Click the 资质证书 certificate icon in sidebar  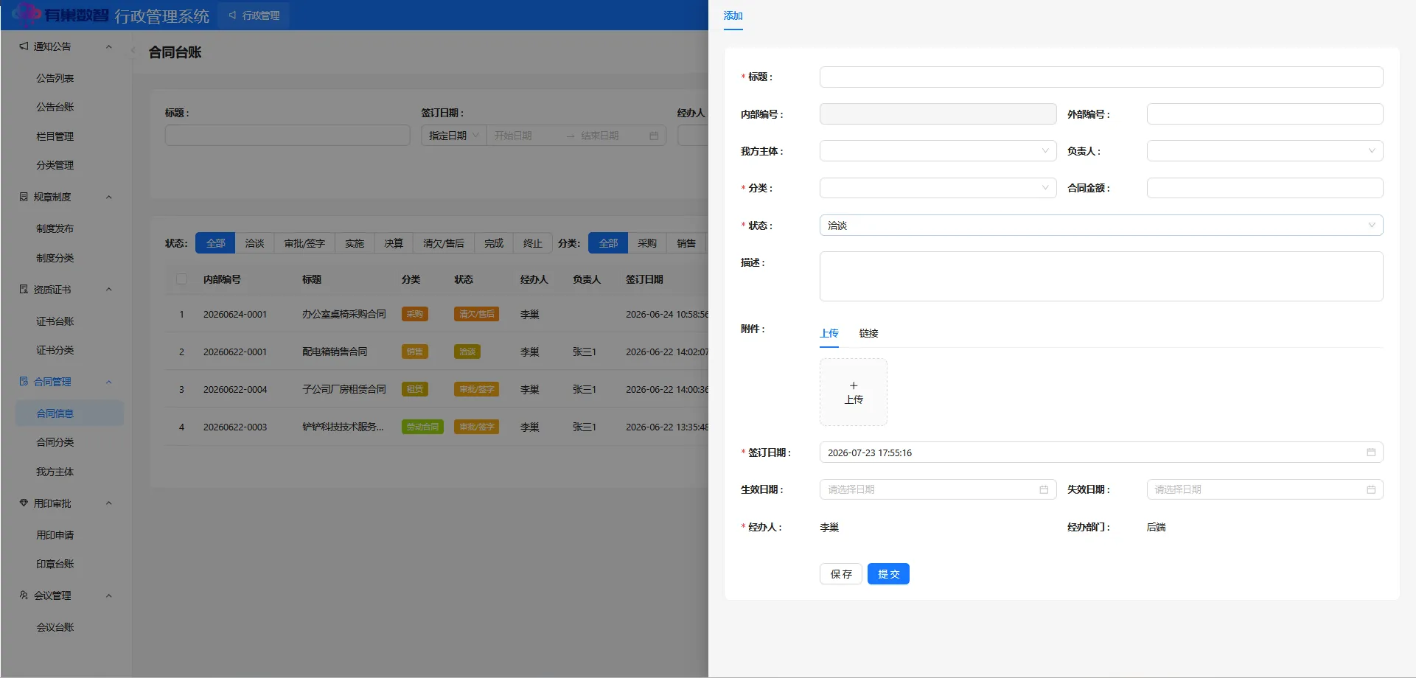coord(24,290)
